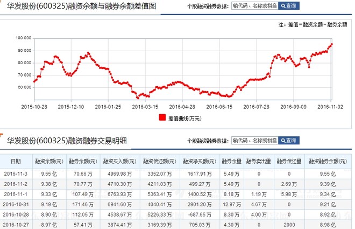Image resolution: width=355 pixels, height=229 pixels.
Task: Select the 2016-10-28 date cell
Action: [16, 214]
